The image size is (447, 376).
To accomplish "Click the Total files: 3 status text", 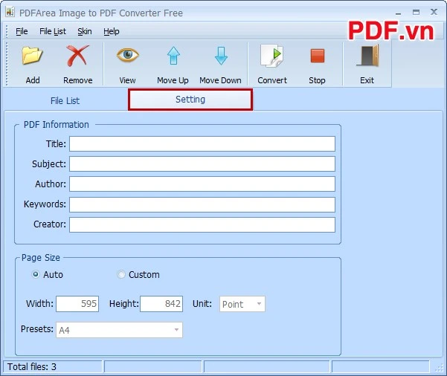I will 32,367.
